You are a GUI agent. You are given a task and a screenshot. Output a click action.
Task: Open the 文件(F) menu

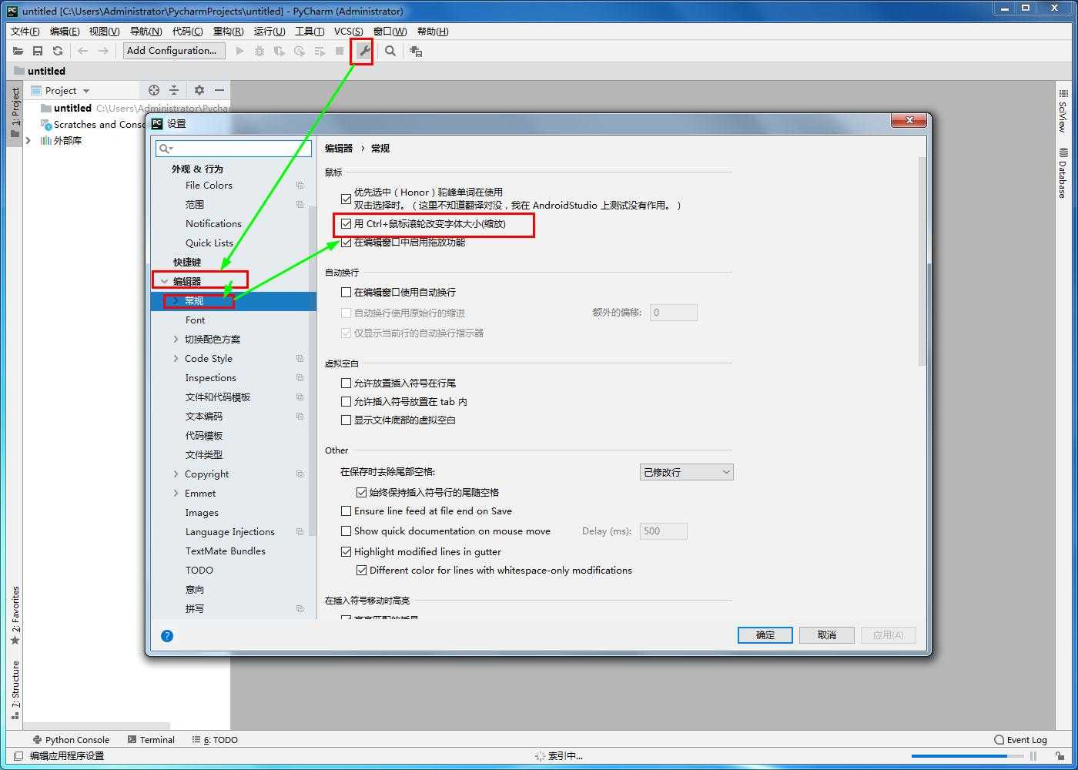tap(25, 32)
